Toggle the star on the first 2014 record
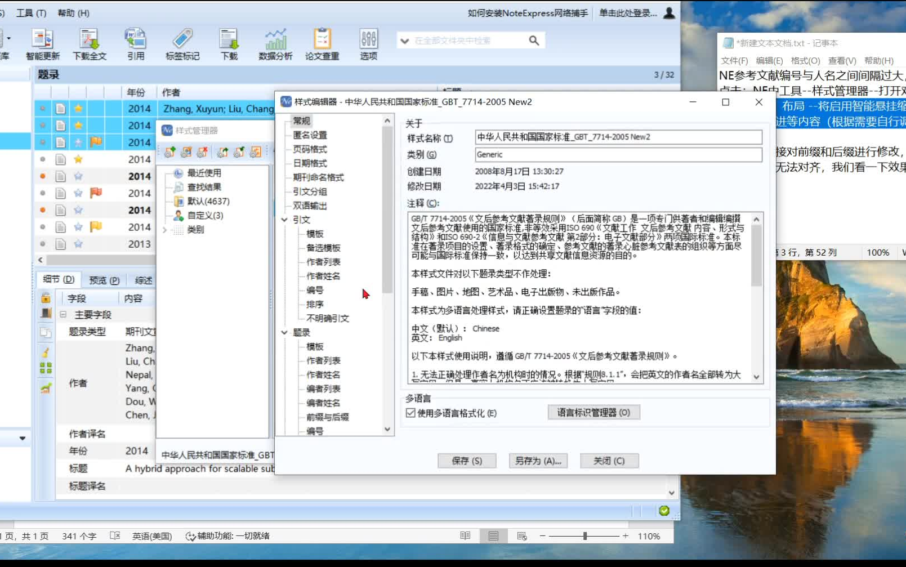This screenshot has height=567, width=906. click(78, 108)
